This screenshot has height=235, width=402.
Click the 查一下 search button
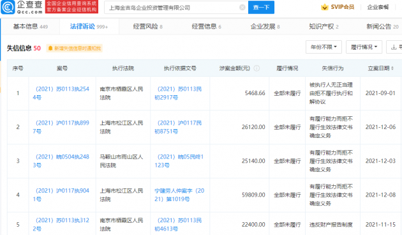(x=261, y=8)
